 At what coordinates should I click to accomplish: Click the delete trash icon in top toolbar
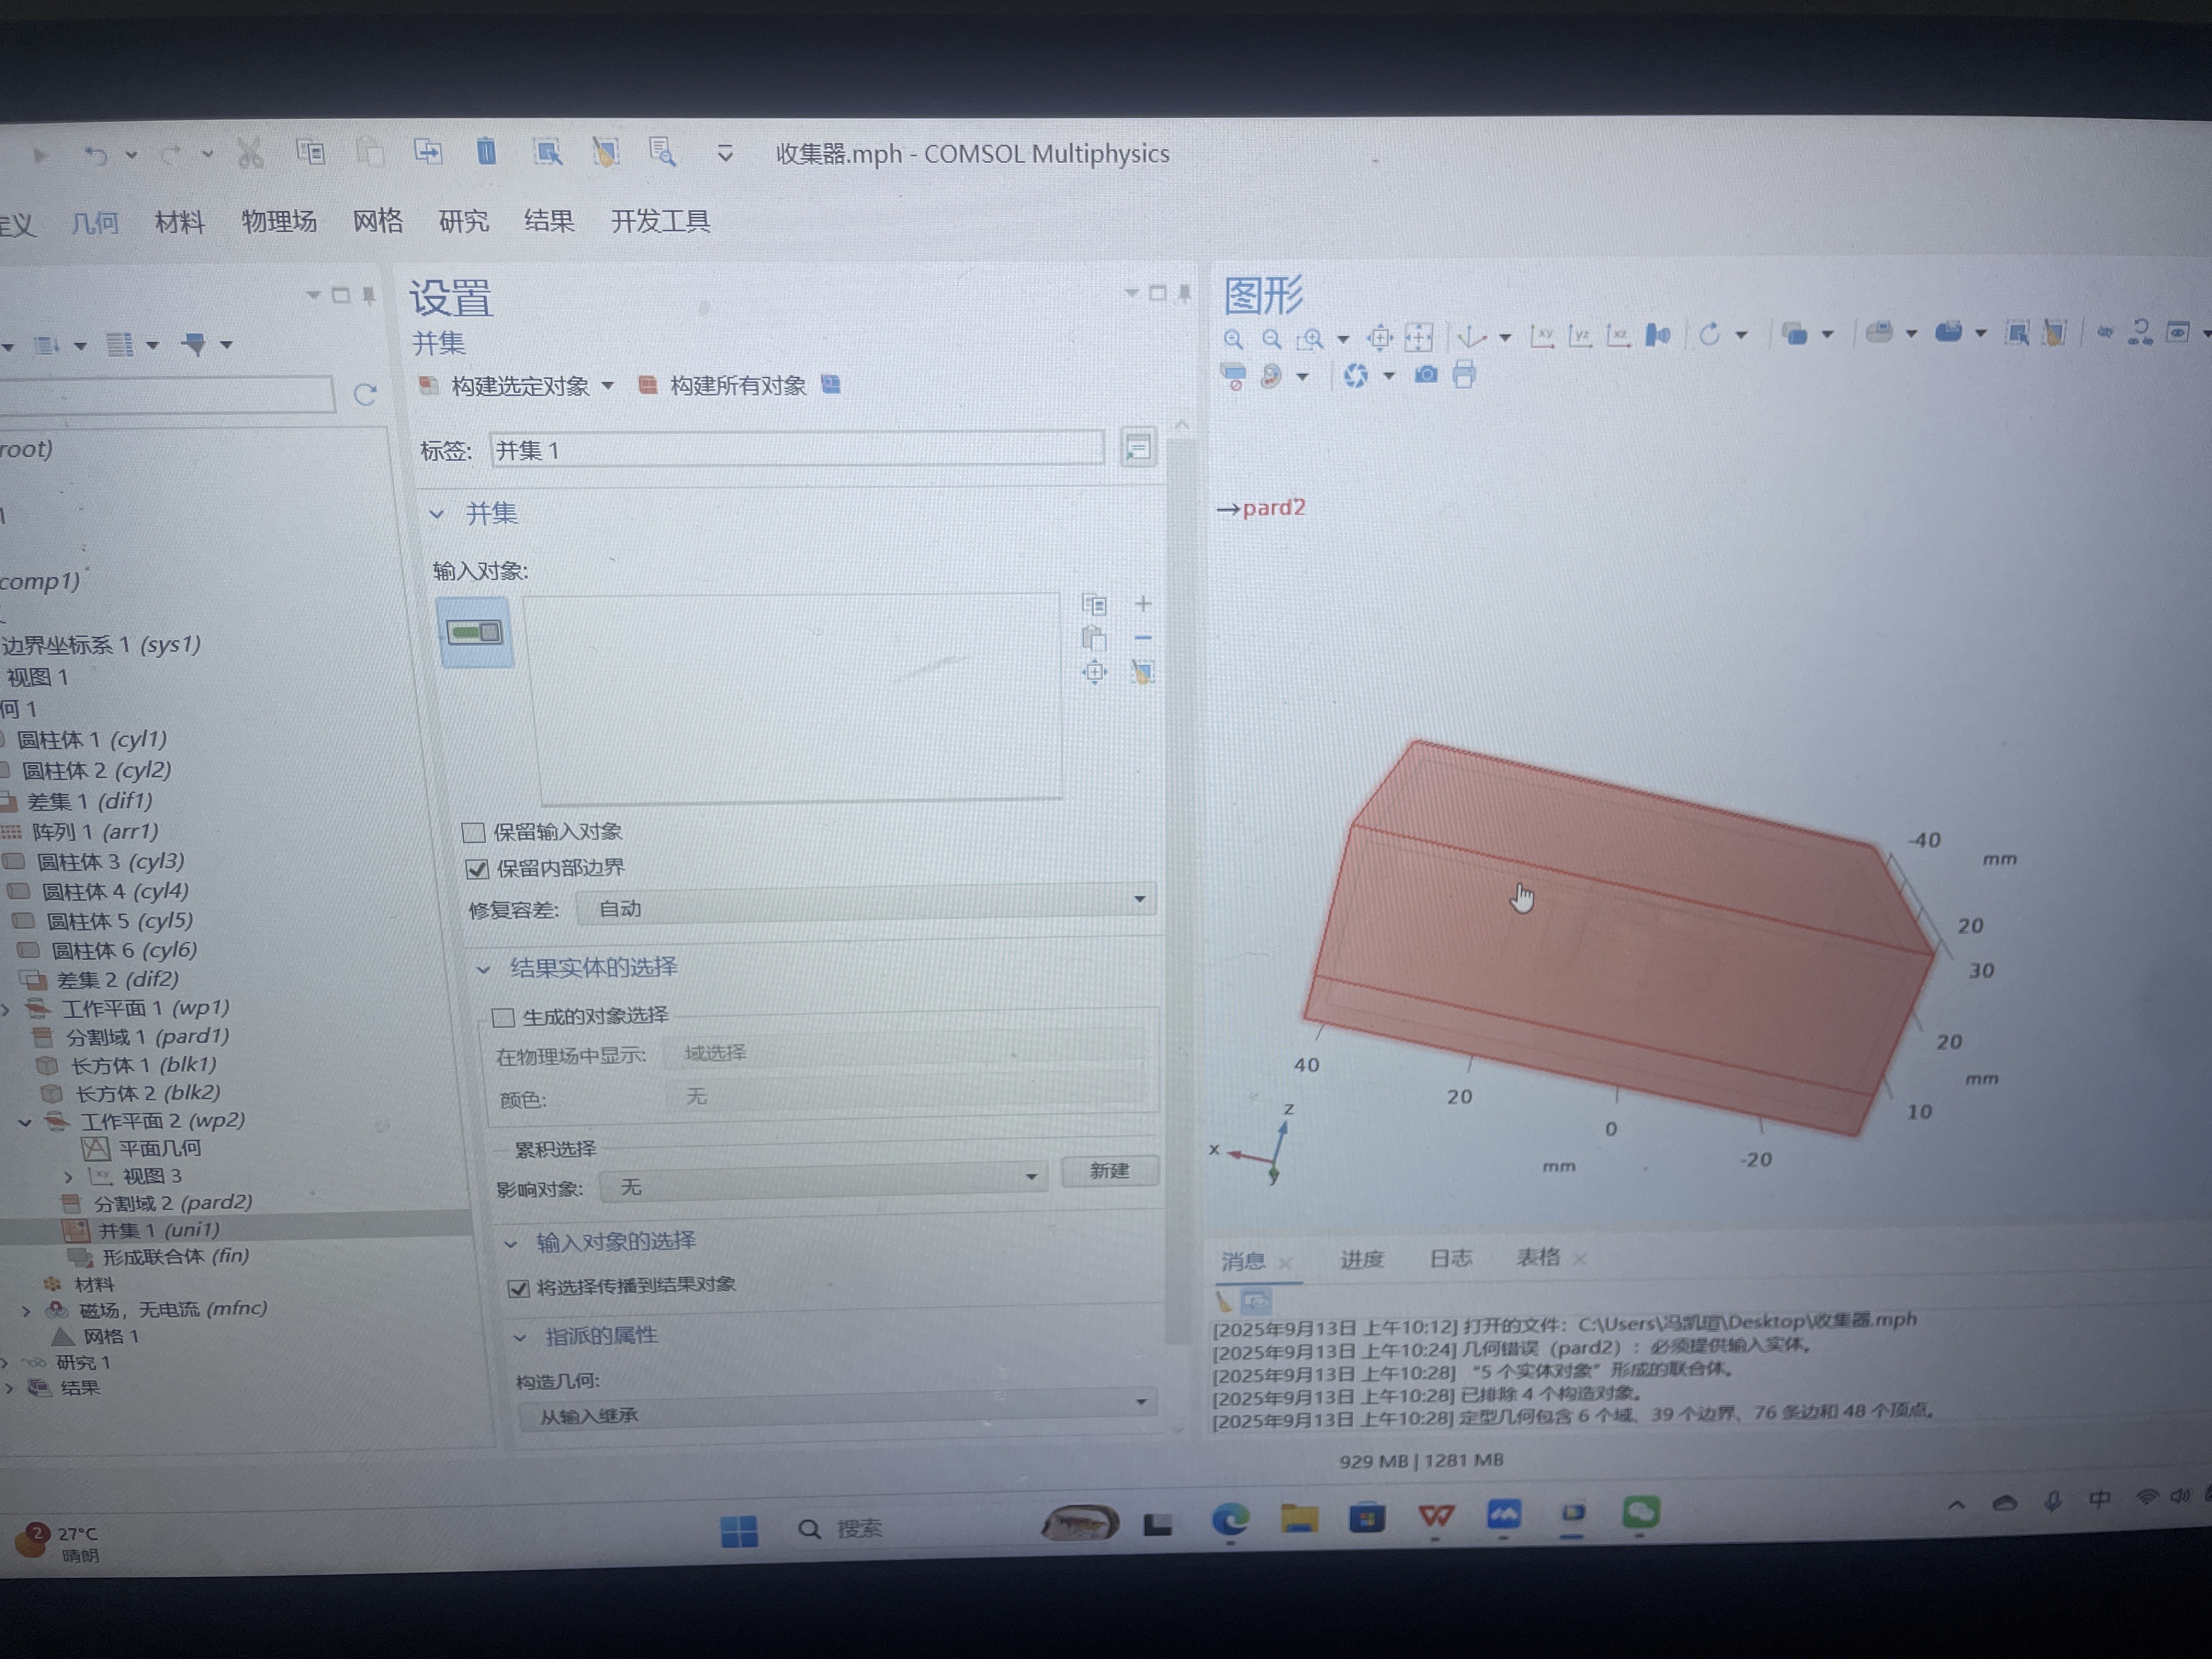(486, 152)
